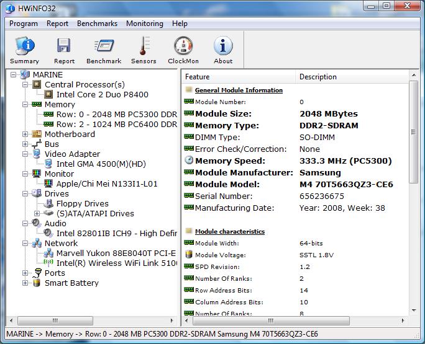Collapse the Central Processor(s) node
The height and width of the screenshot is (344, 425).
coord(25,84)
